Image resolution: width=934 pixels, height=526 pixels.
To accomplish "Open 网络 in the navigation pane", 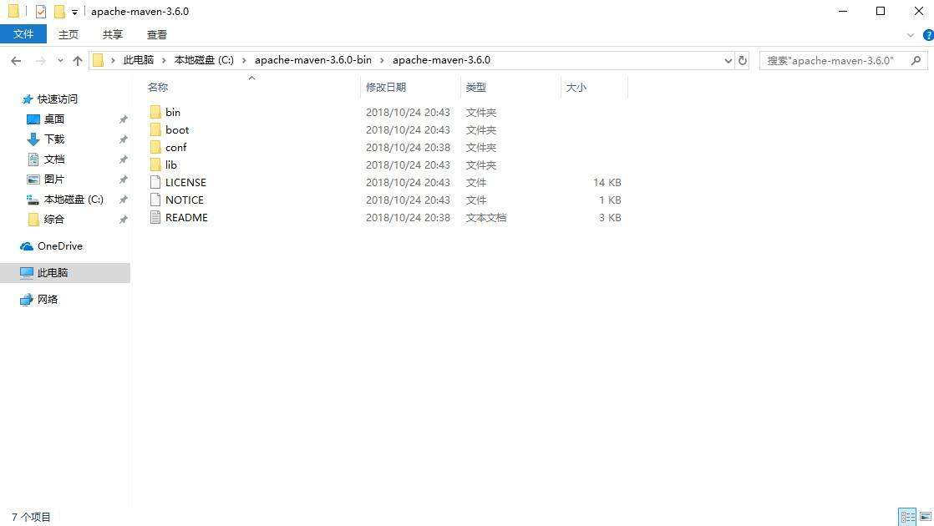I will click(48, 299).
